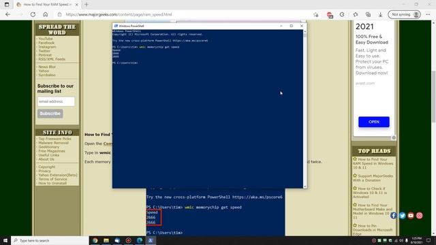Click the PowerShell window title icon

coord(116,26)
